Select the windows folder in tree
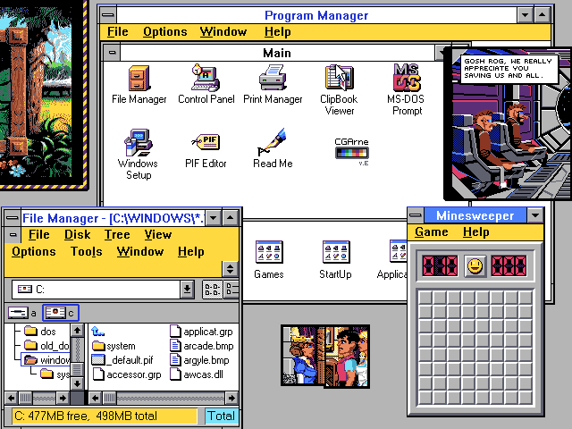 point(46,360)
